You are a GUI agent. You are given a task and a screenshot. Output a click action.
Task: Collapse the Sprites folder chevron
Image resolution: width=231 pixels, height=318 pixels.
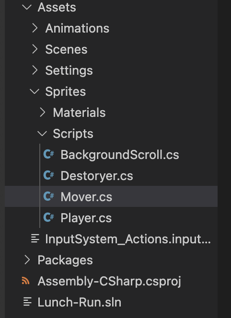tap(35, 91)
